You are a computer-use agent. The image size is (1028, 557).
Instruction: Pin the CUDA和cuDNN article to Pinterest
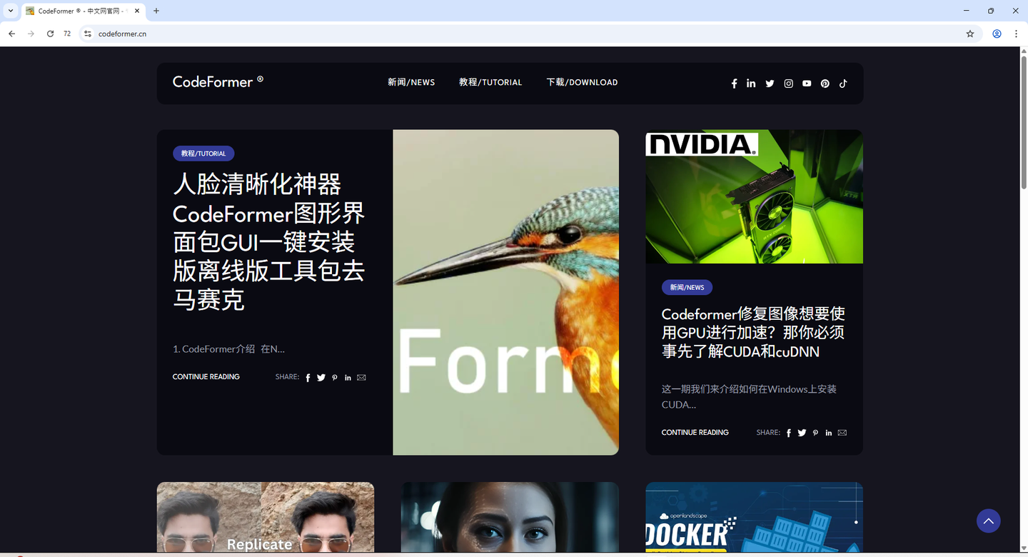click(x=815, y=433)
